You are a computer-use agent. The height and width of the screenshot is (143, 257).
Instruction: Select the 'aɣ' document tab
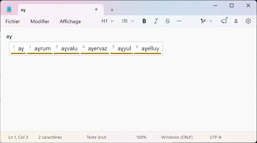(61, 10)
